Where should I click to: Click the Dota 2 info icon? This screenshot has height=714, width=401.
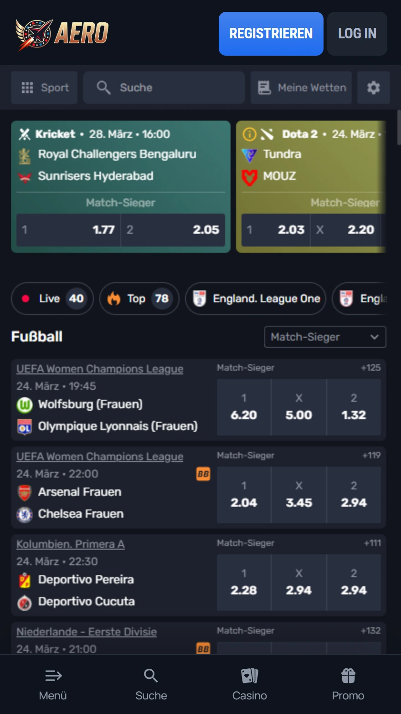point(249,134)
